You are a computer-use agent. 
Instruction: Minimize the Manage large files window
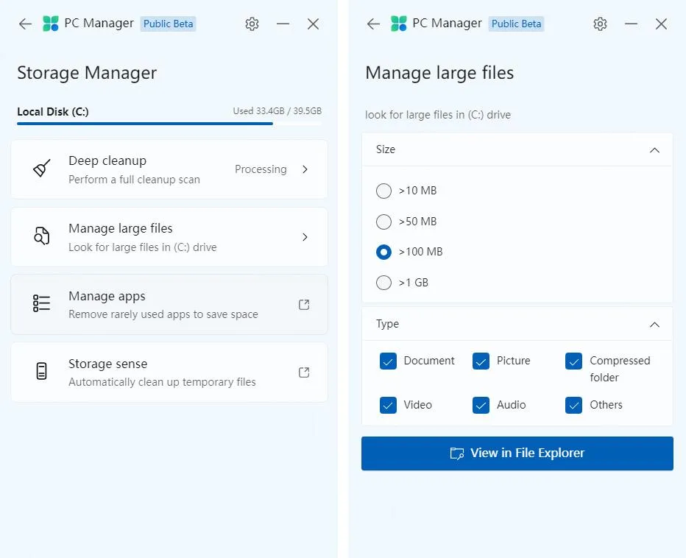pyautogui.click(x=631, y=24)
